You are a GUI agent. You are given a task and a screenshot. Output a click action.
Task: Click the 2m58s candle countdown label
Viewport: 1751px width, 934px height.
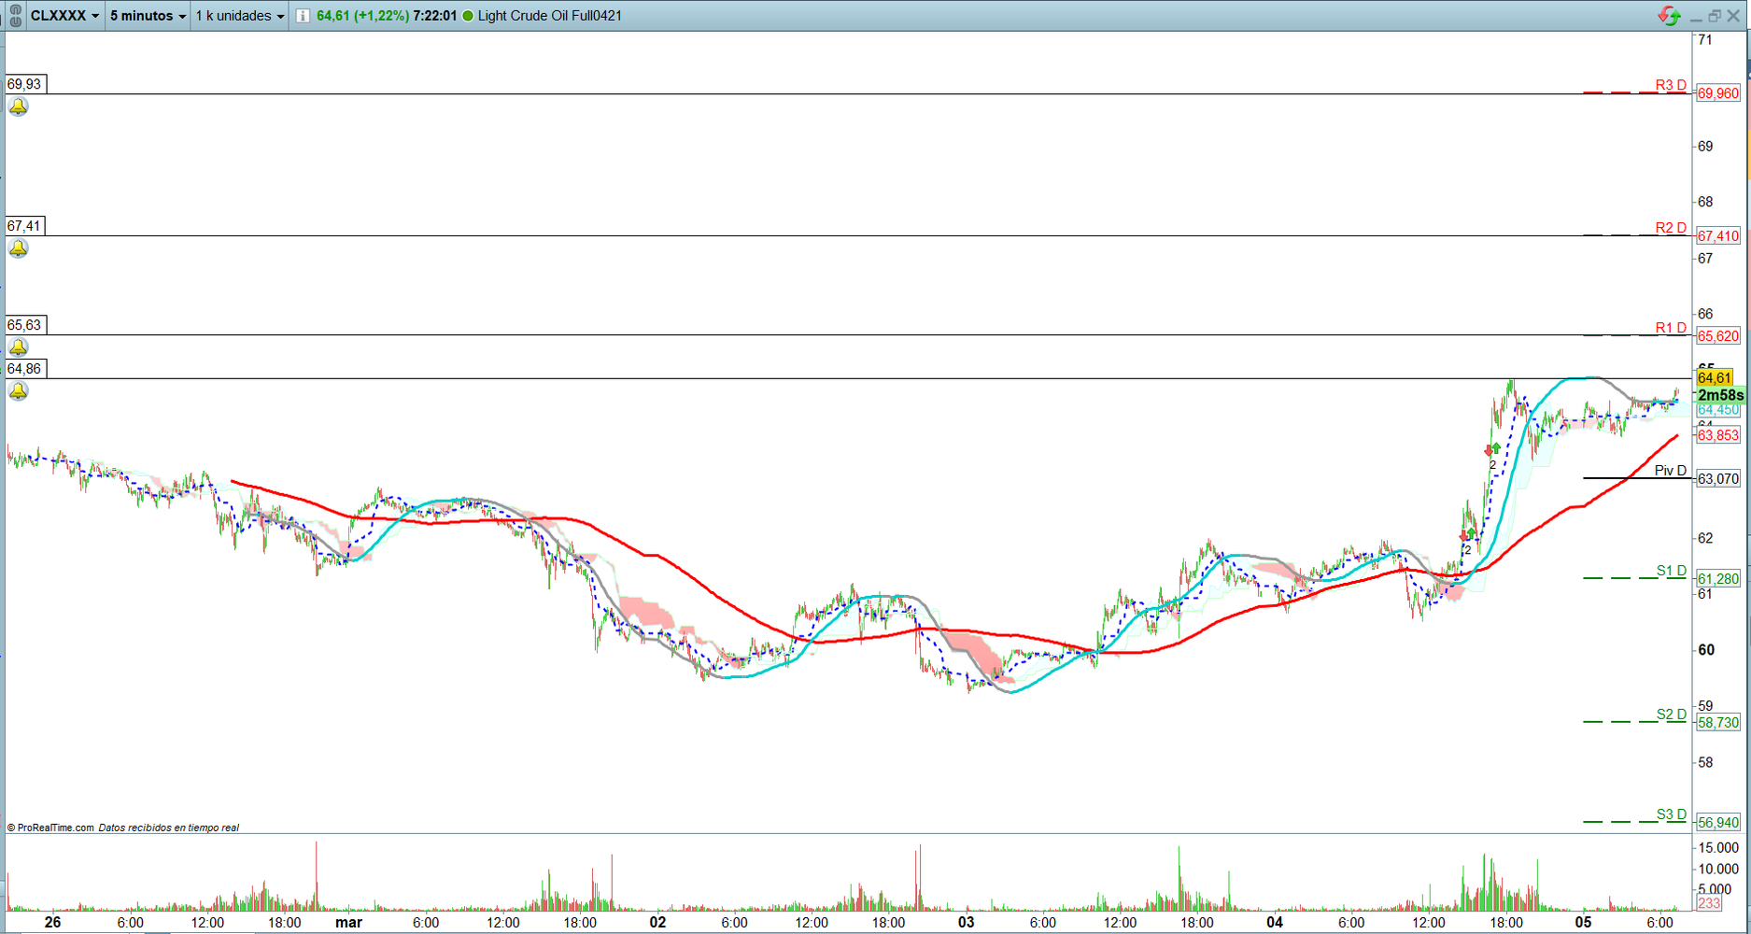1719,395
